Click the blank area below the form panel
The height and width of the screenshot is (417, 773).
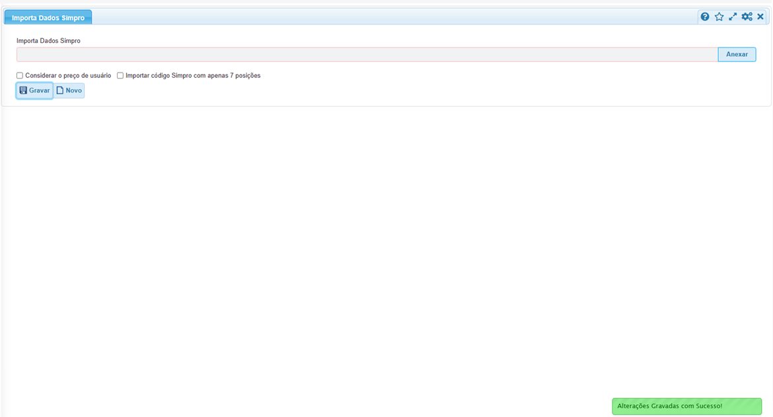point(386,251)
